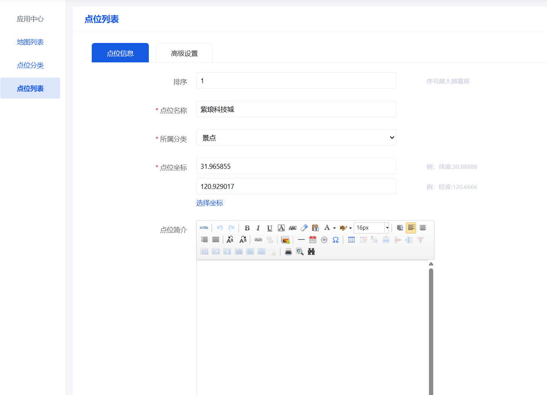This screenshot has width=547, height=395.
Task: Open the font color dropdown arrow
Action: (334, 228)
